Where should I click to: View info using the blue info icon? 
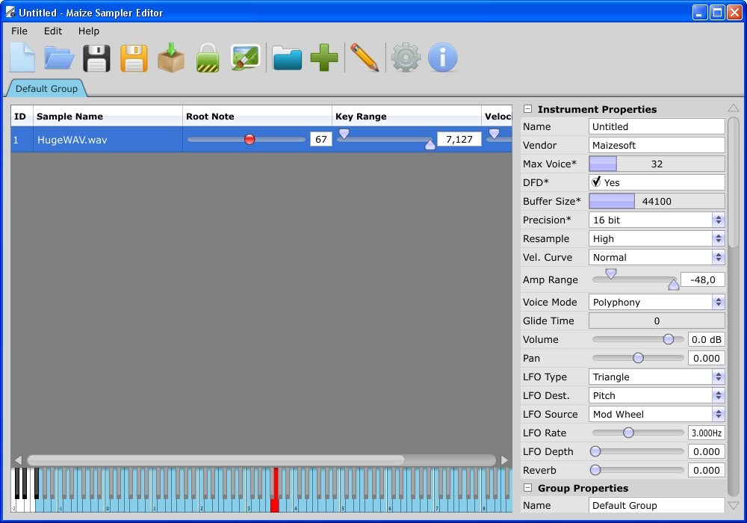(x=442, y=57)
